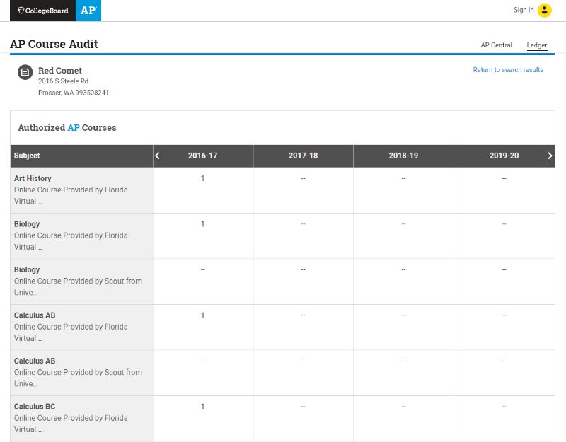Screen dimensions: 566x442
Task: Click the blue AP logo badge
Action: tap(88, 11)
